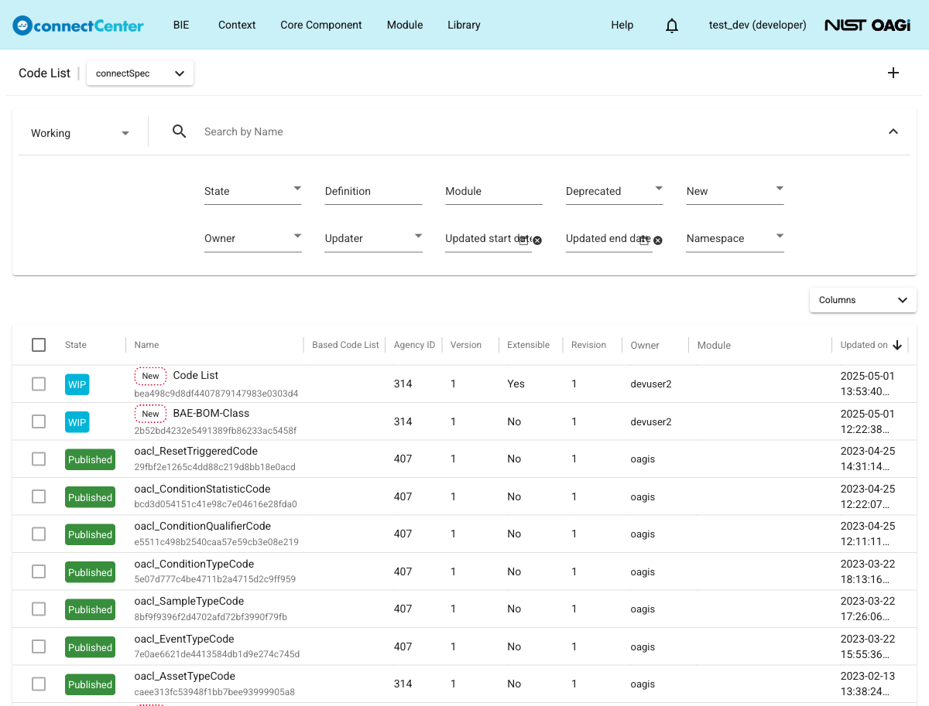Screen dimensions: 929x706
Task: Open the Context menu
Action: (x=237, y=25)
